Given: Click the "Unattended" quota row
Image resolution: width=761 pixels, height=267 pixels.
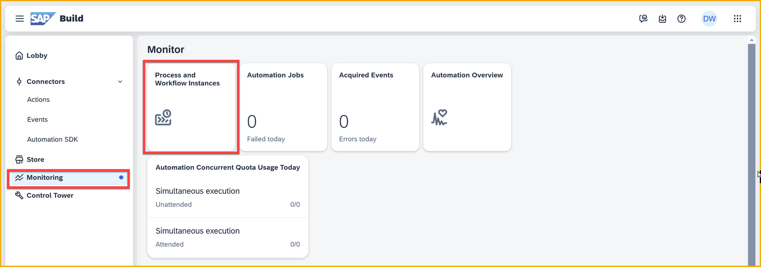Looking at the screenshot, I should (x=228, y=197).
